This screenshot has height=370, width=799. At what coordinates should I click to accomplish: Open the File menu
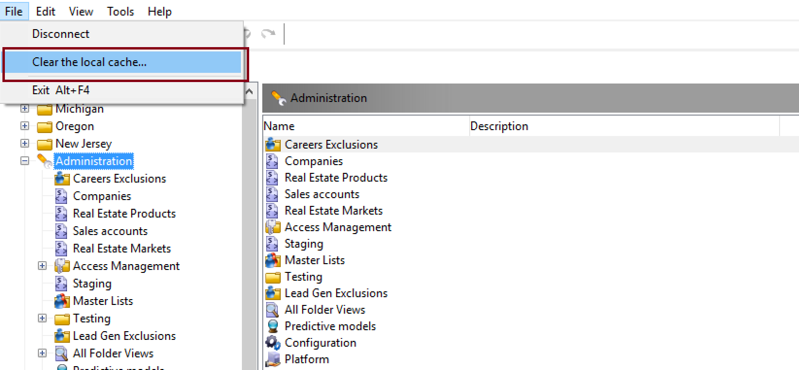click(14, 11)
